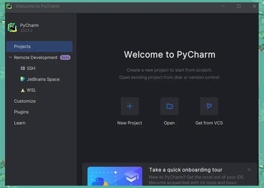Select the WSL remote option

[31, 90]
